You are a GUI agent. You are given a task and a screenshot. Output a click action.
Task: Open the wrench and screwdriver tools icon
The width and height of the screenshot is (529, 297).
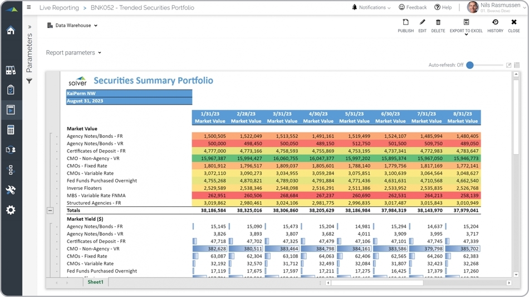pos(11,190)
